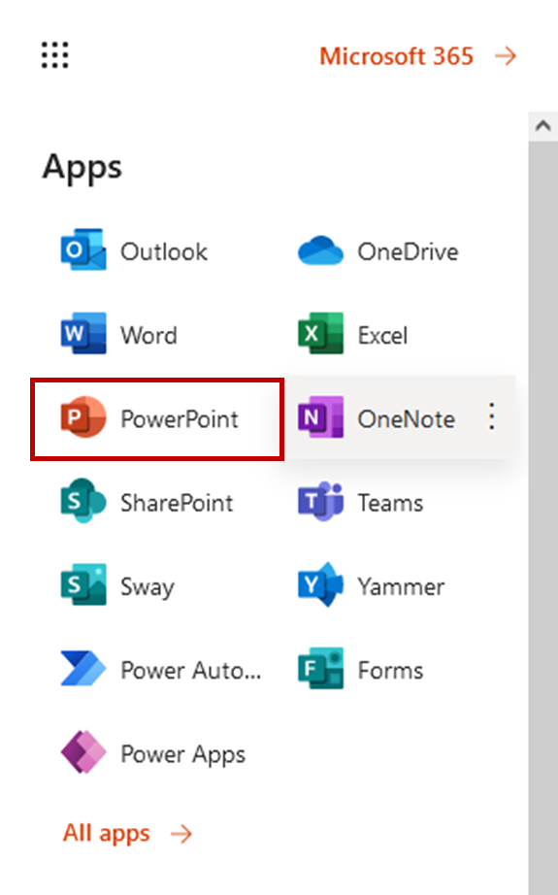Open the Word app icon
The image size is (558, 895).
pos(83,334)
